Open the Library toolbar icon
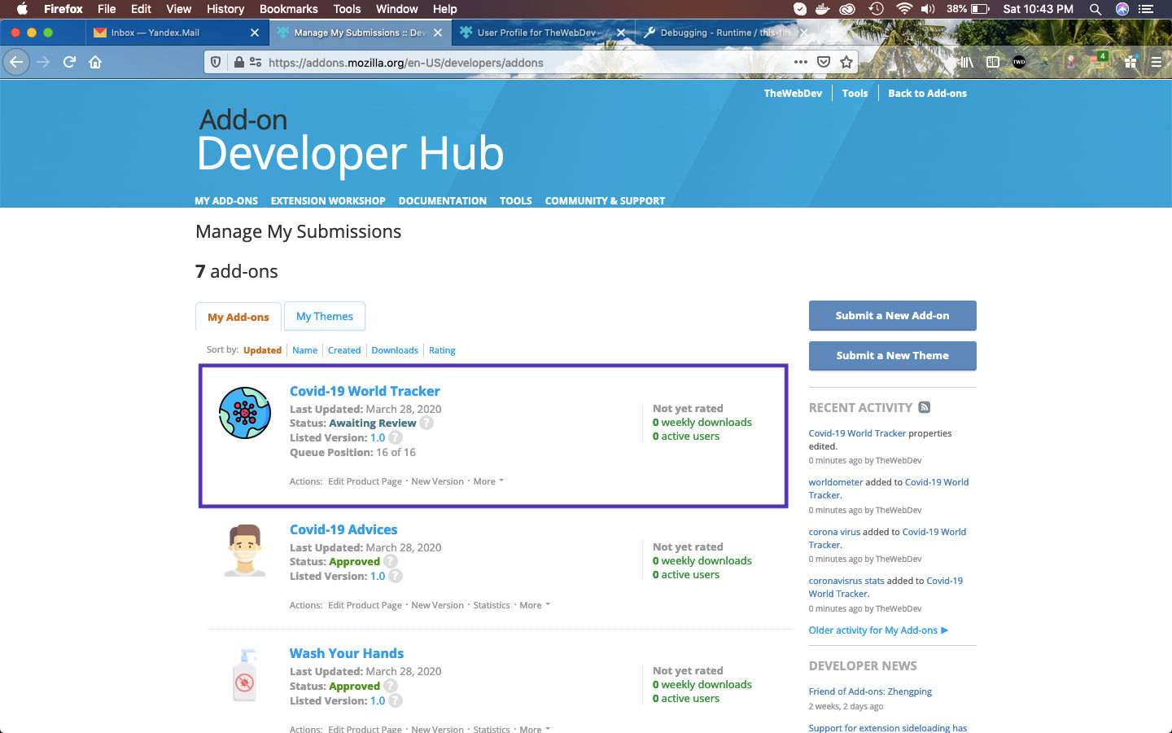 (x=965, y=62)
